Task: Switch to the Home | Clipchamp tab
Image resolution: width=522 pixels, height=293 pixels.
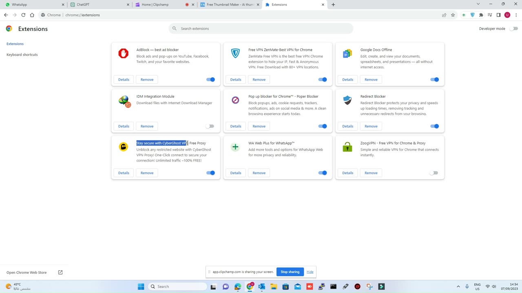Action: click(164, 4)
